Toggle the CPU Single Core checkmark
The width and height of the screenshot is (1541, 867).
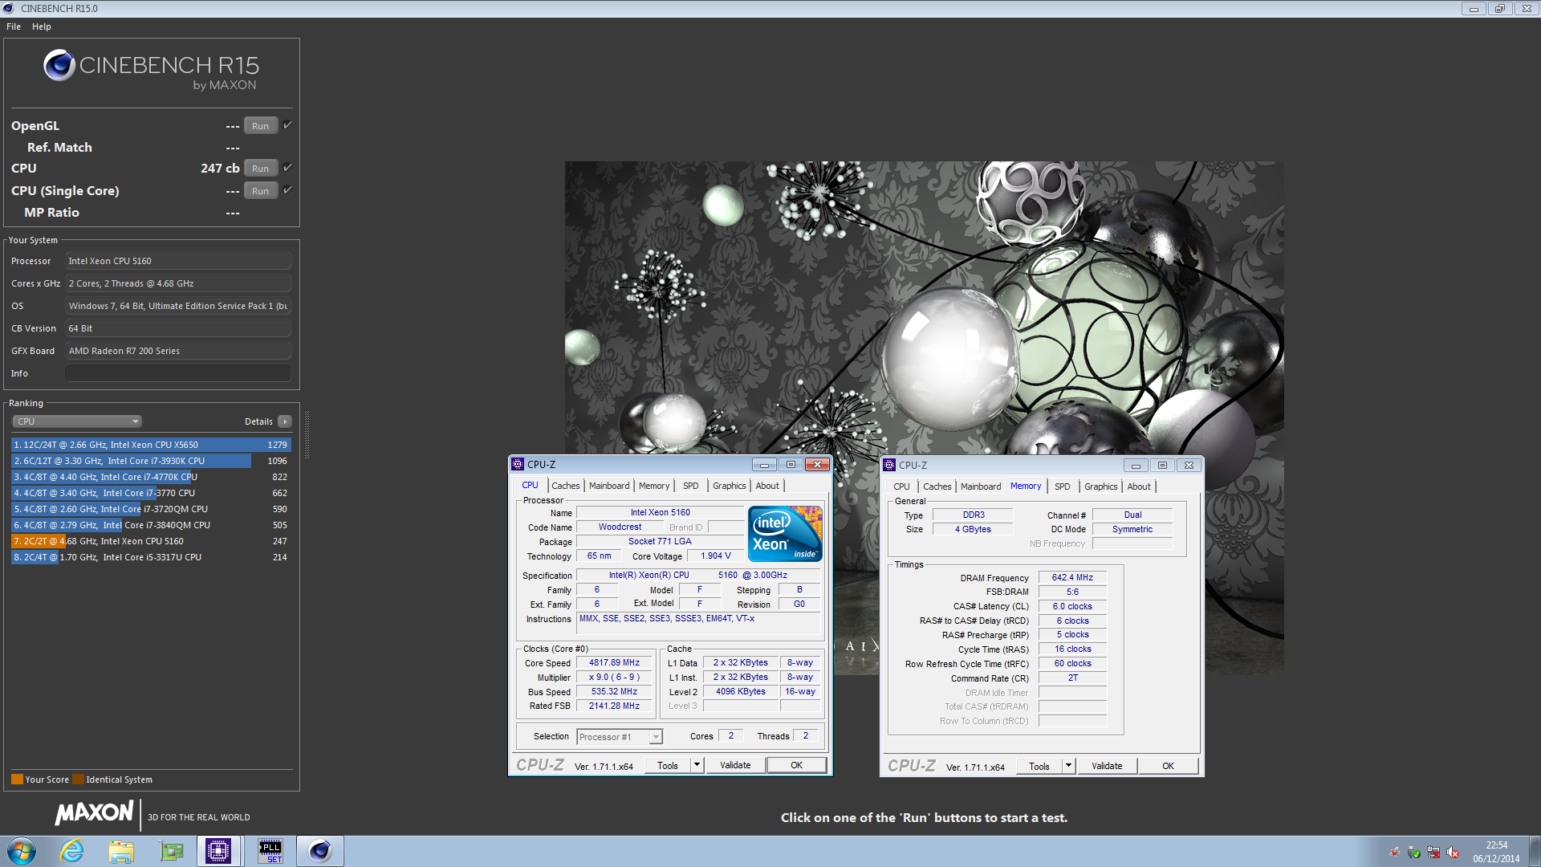[287, 189]
